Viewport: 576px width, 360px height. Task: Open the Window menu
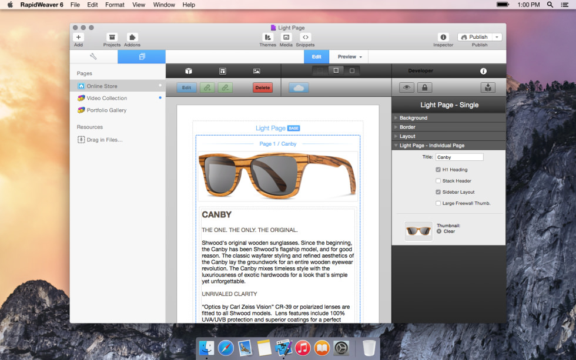tap(164, 5)
